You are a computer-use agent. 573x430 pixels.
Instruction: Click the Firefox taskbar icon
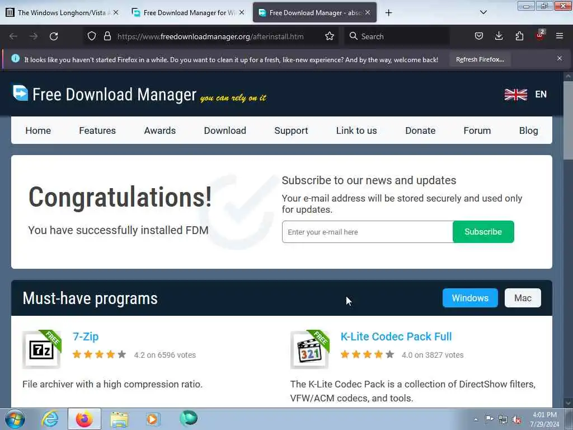(84, 419)
